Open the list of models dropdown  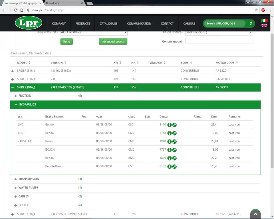(219, 33)
